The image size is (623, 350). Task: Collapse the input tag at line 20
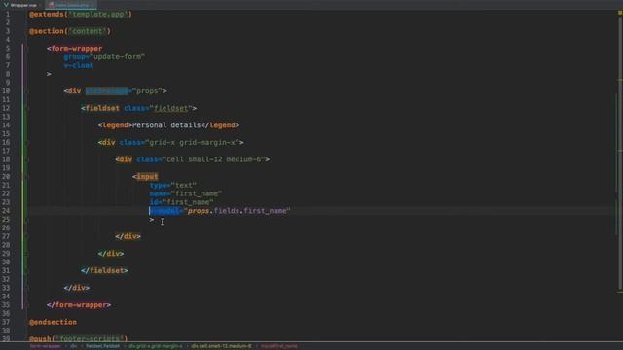[x=27, y=177]
